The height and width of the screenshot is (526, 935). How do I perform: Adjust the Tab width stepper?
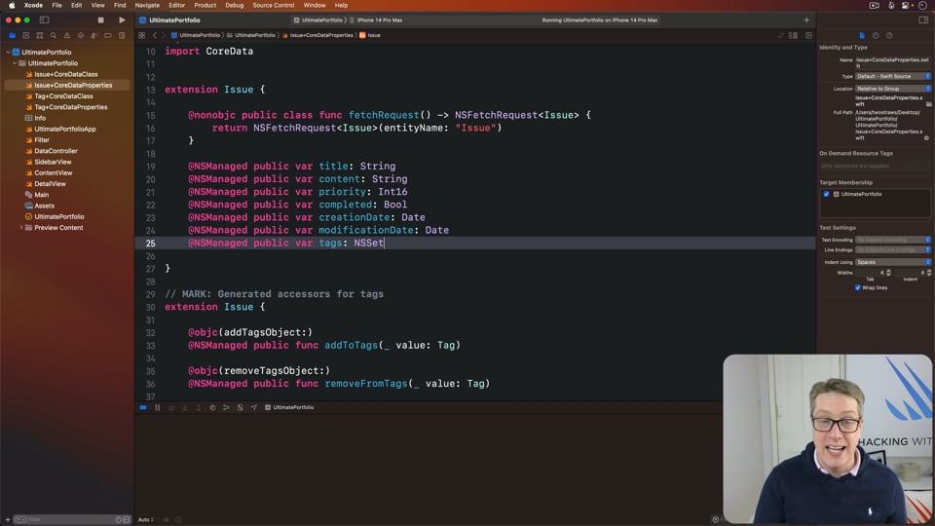888,273
